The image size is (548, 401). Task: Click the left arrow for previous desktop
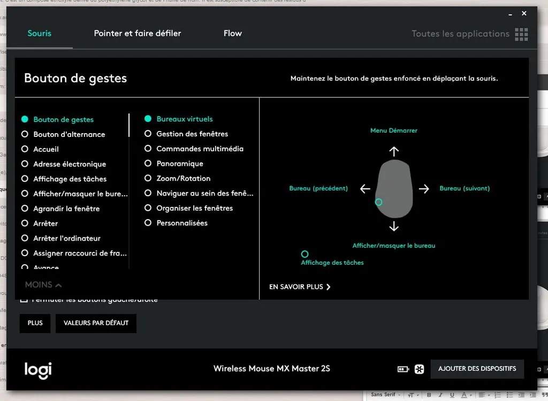[x=365, y=189]
